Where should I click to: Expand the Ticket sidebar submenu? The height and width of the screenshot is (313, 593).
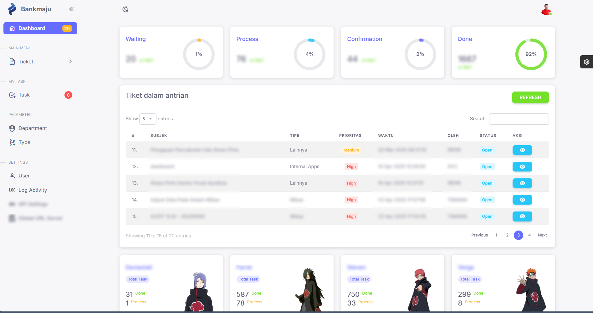(71, 61)
